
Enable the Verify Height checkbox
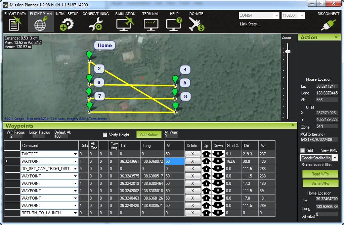(x=105, y=135)
